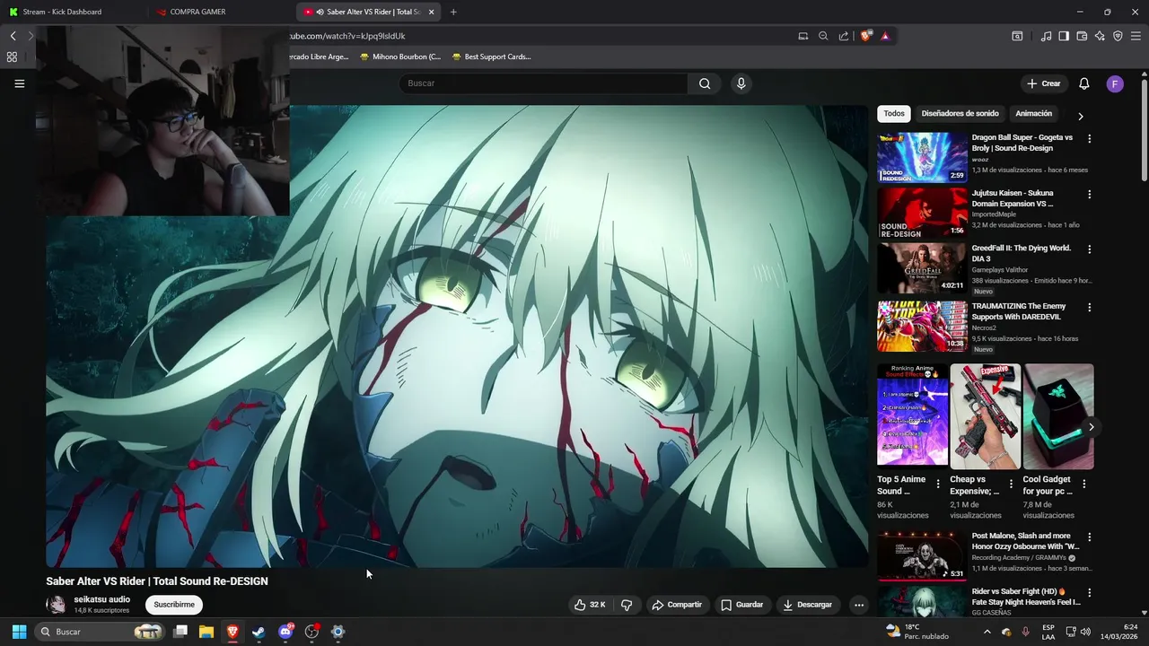Open seikatsu audio channel name link
Screen dimensions: 1149x646
(x=102, y=599)
